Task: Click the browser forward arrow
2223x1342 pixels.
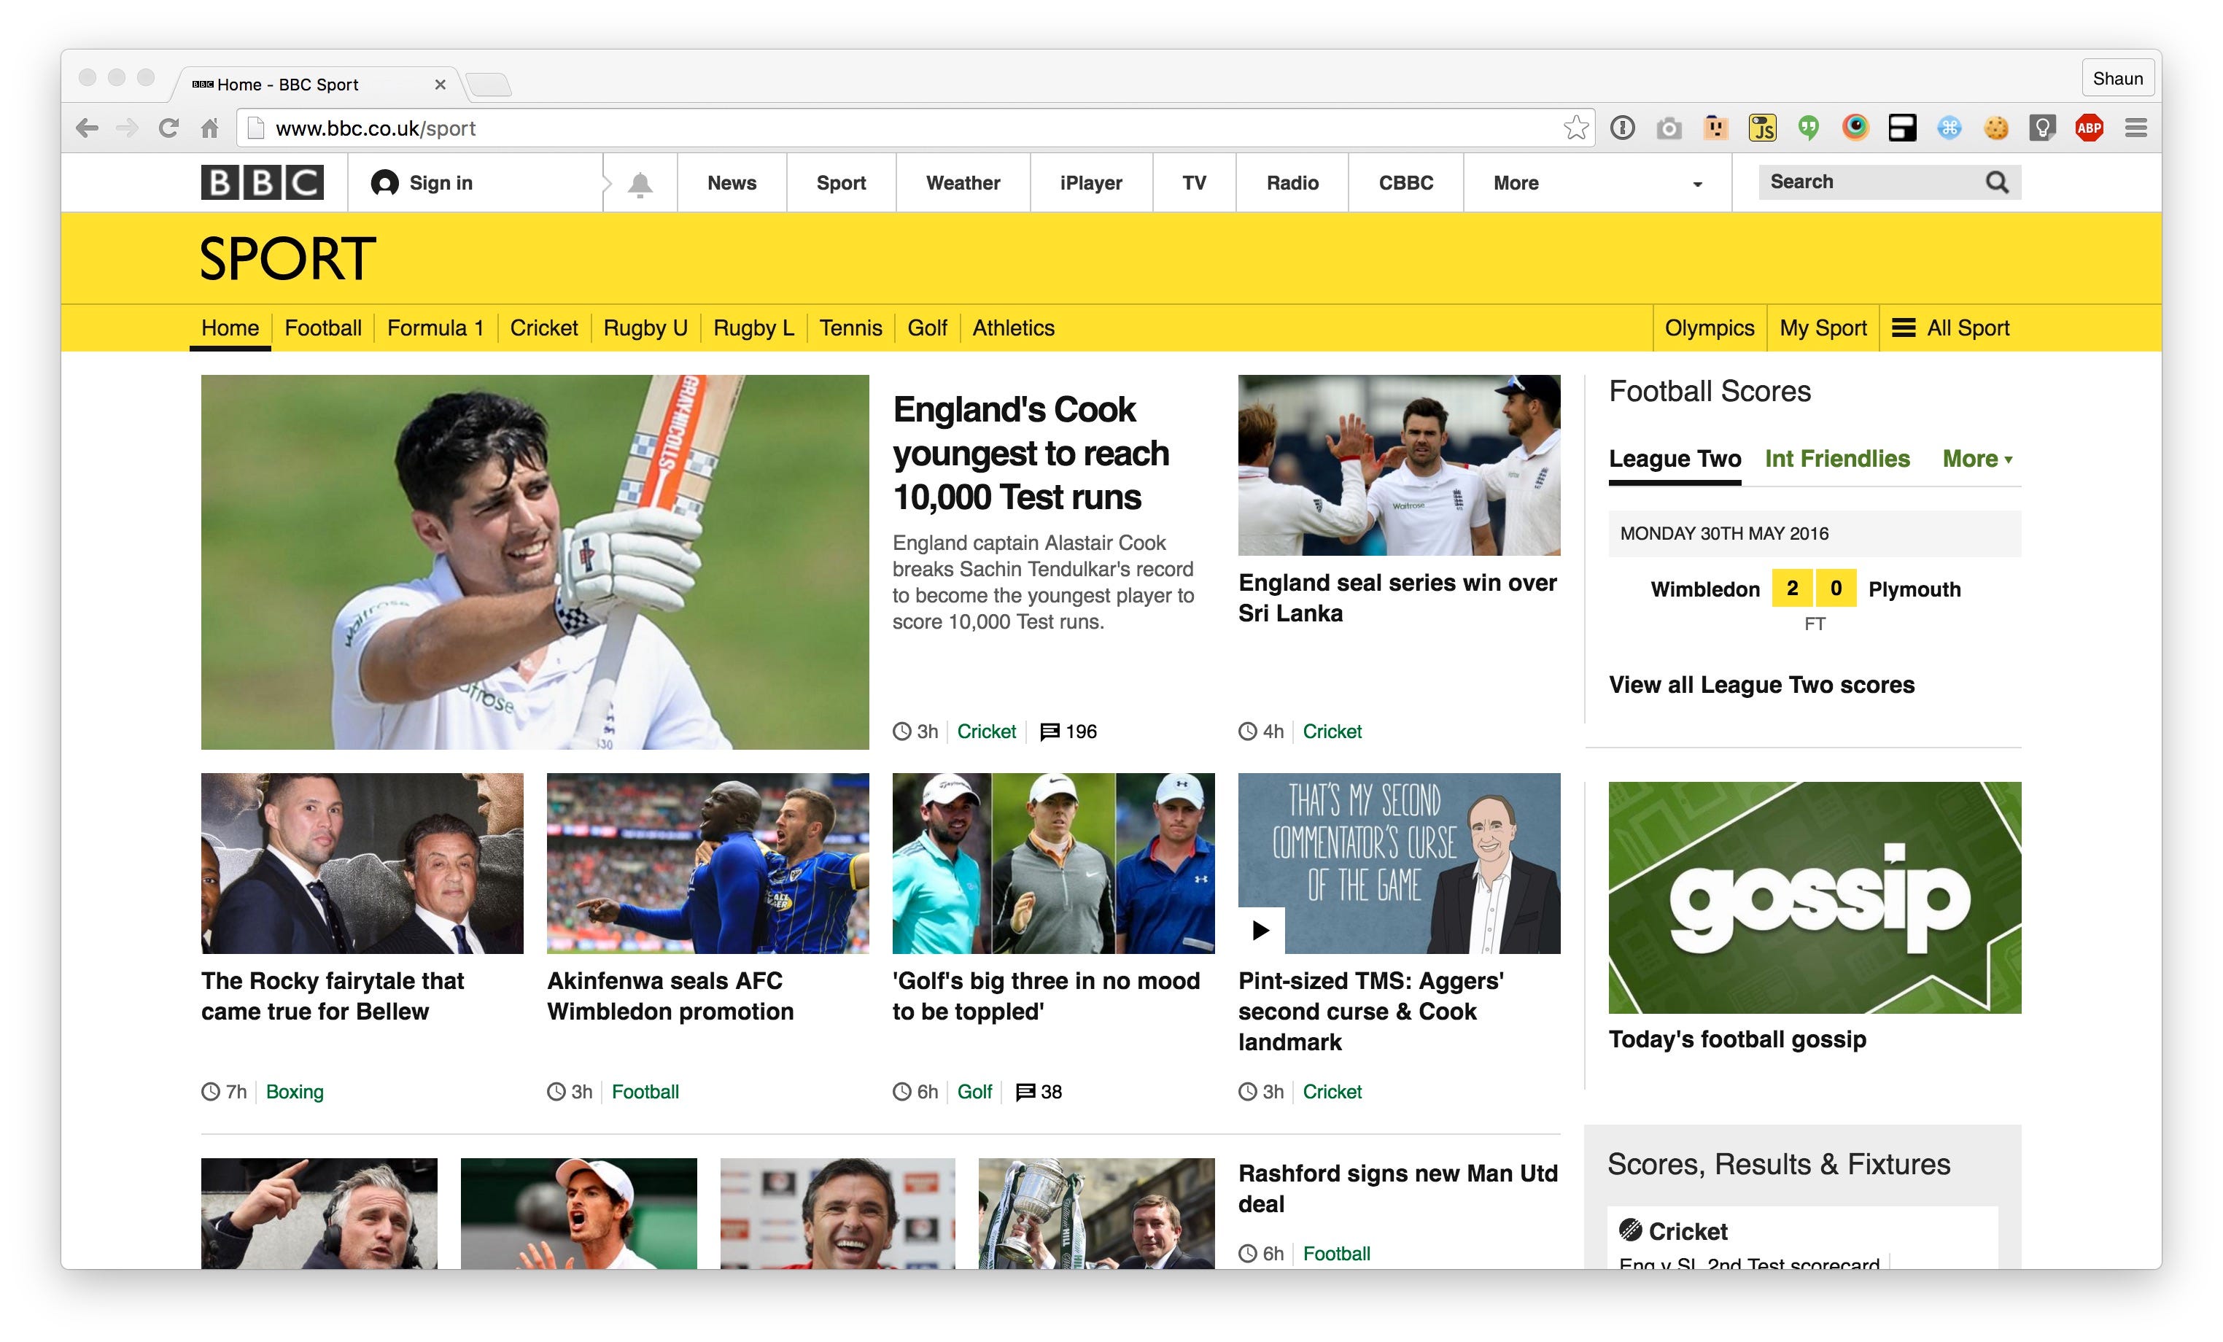Action: [x=127, y=128]
